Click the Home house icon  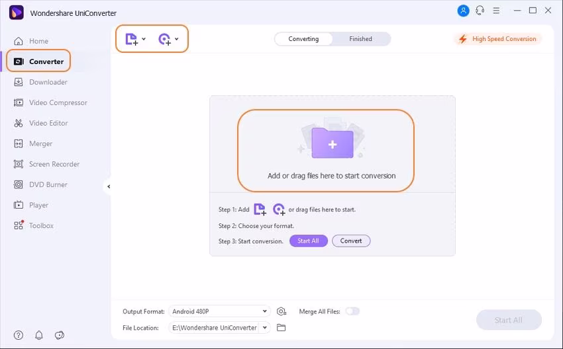pyautogui.click(x=19, y=41)
